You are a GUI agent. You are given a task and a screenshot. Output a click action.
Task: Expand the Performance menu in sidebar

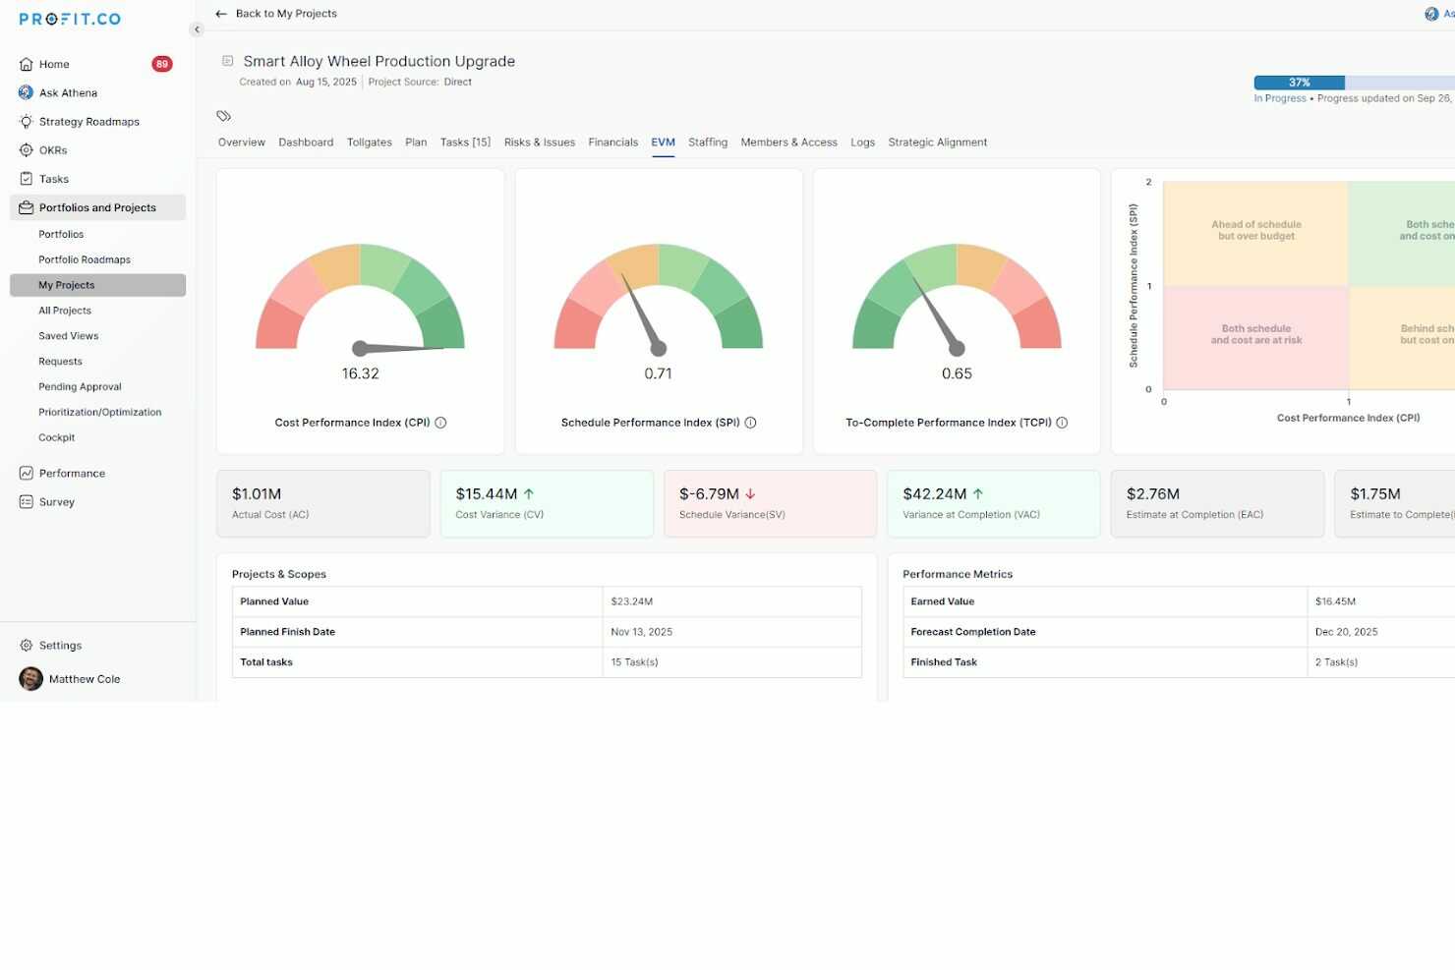(x=72, y=474)
